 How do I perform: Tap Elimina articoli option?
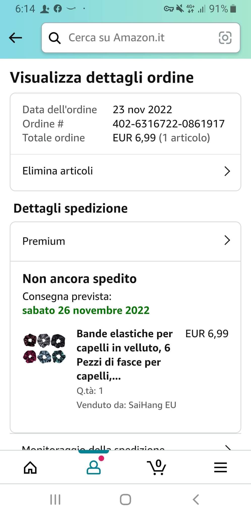(x=58, y=171)
